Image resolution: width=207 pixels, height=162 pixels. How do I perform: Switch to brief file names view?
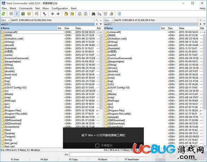point(11,14)
